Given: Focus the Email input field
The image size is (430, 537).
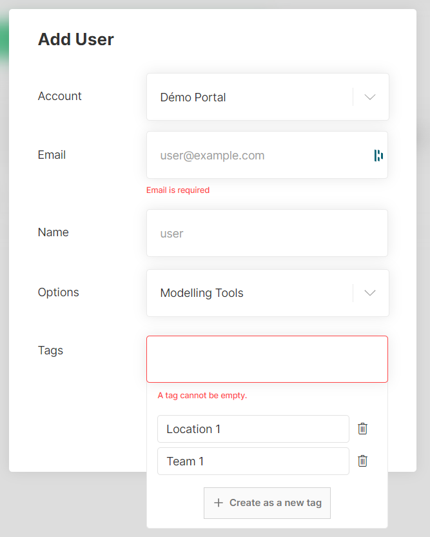Looking at the screenshot, I should pos(267,155).
